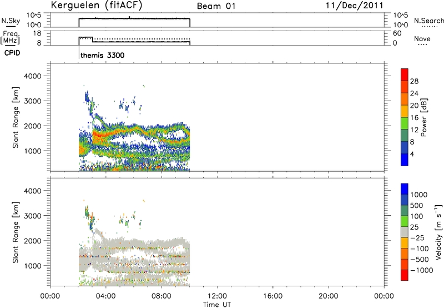Click the '-1000' velocity scale value
The height and width of the screenshot is (308, 444).
click(421, 270)
